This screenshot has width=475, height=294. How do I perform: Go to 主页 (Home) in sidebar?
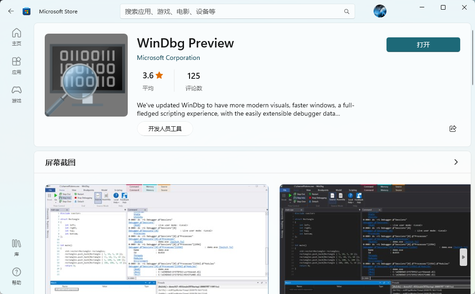(17, 37)
